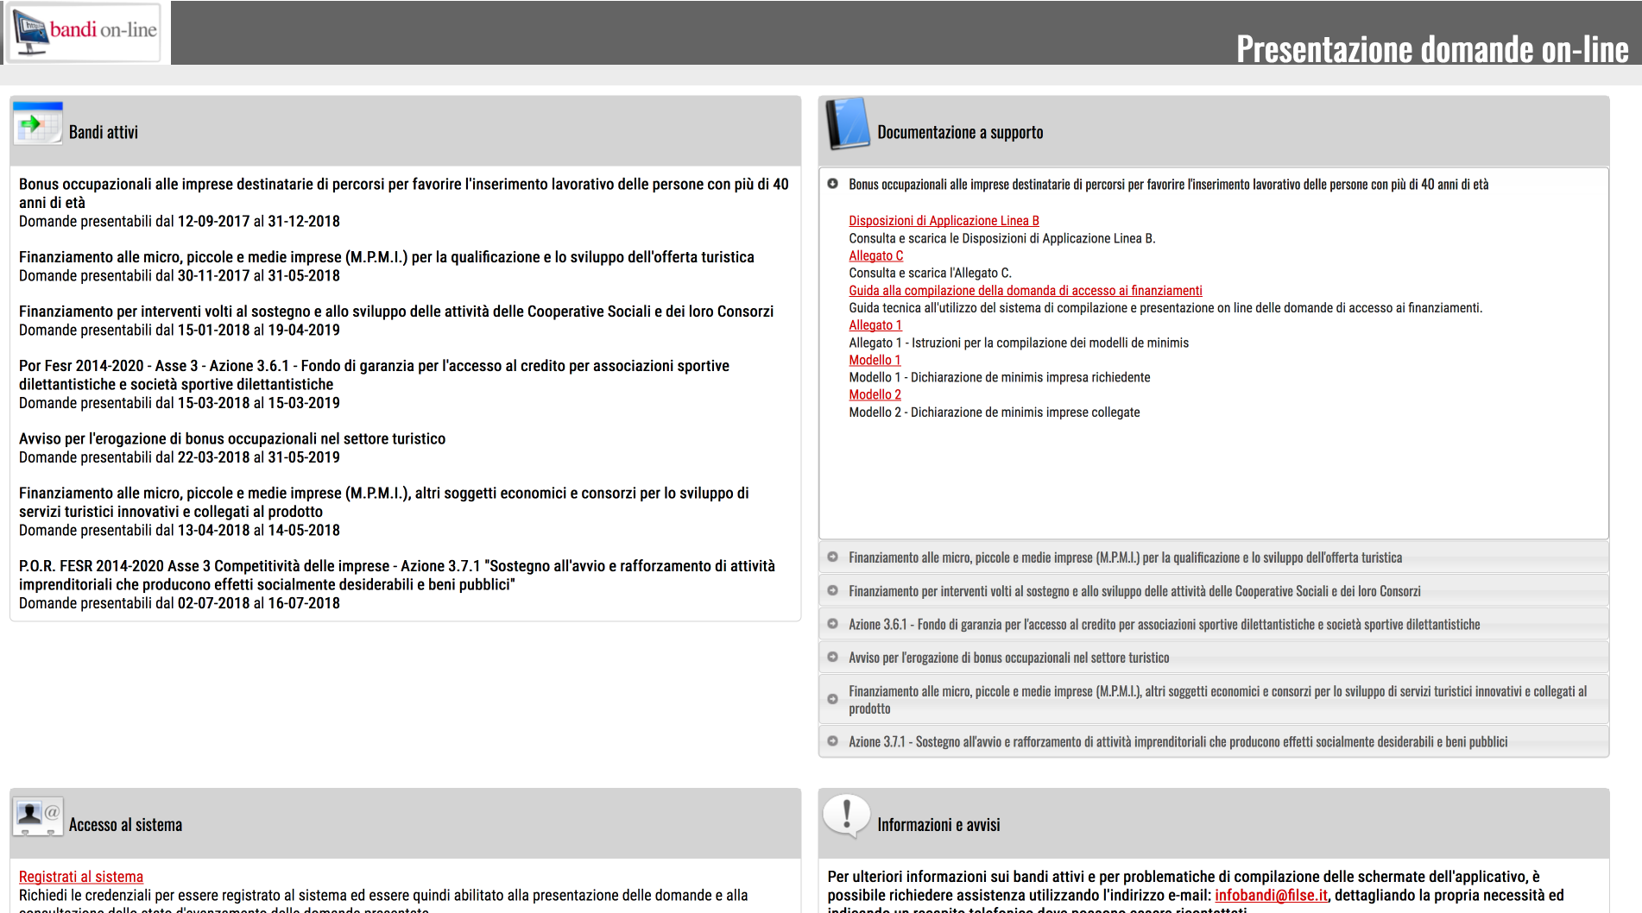
Task: Open Disposizioni di Applicazione Linea B link
Action: pos(944,221)
